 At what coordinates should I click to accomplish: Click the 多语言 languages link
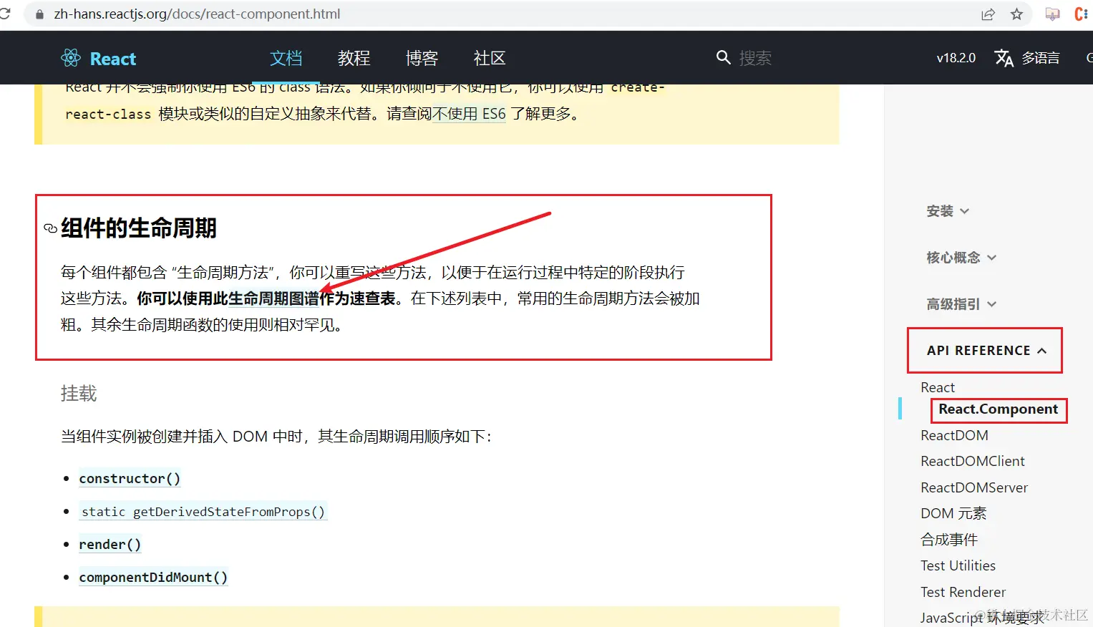pyautogui.click(x=1040, y=58)
